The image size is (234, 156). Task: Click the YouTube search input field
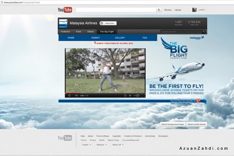point(116,10)
